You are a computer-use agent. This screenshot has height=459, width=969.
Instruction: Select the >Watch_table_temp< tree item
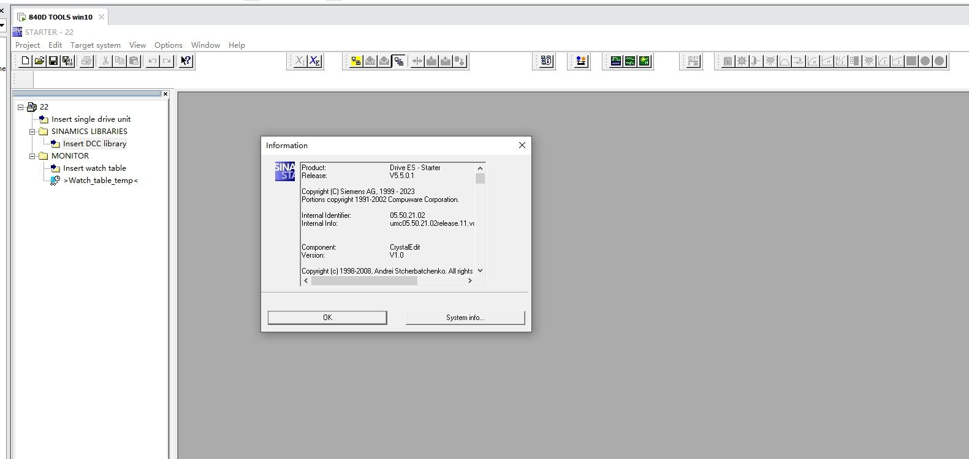click(101, 181)
